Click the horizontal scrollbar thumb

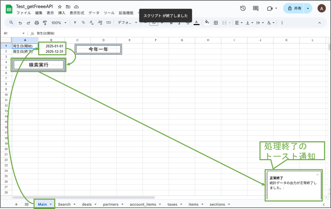tap(84, 197)
